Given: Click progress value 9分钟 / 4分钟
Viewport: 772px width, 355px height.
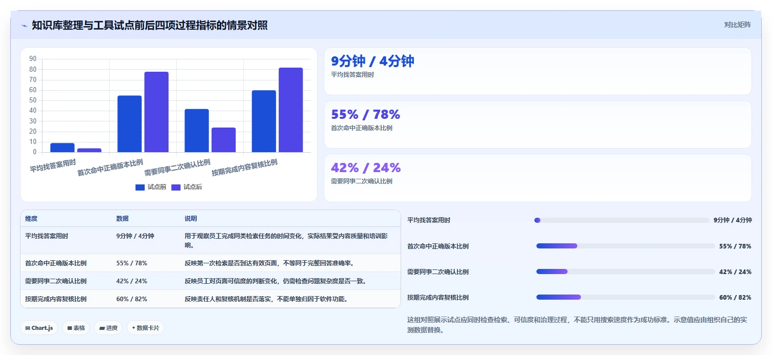Looking at the screenshot, I should point(733,220).
